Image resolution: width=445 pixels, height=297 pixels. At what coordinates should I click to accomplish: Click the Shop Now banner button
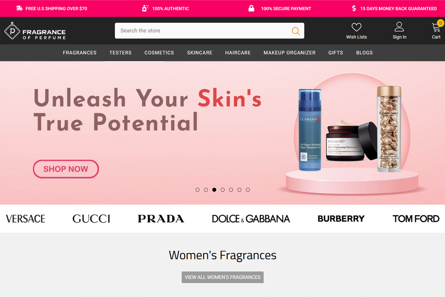[66, 169]
